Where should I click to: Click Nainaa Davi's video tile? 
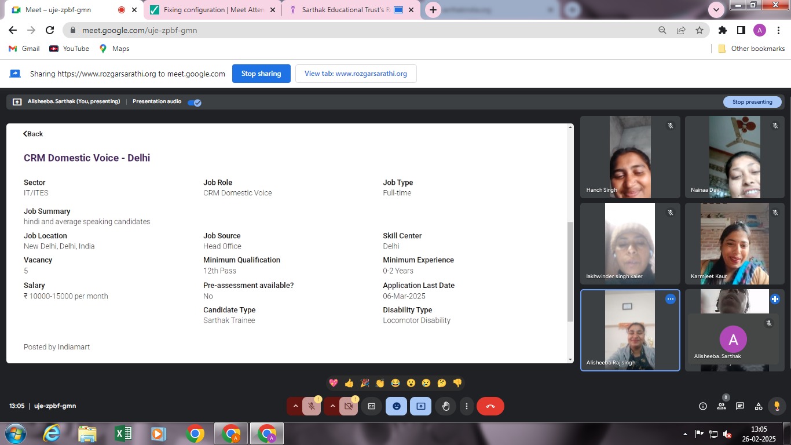point(735,157)
